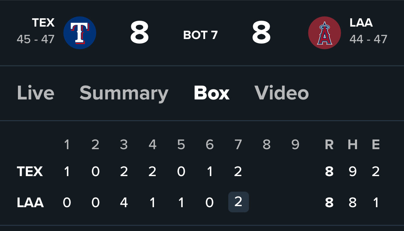The height and width of the screenshot is (231, 404).
Task: Click the 7th inning column header
Action: [238, 144]
